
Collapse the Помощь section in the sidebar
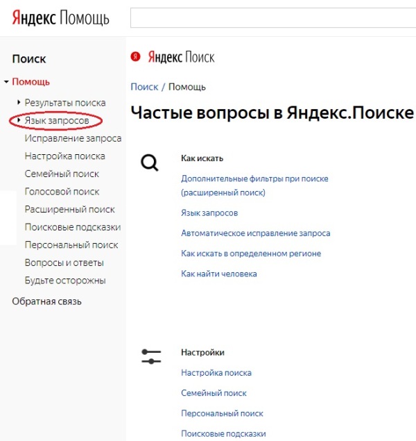6,82
